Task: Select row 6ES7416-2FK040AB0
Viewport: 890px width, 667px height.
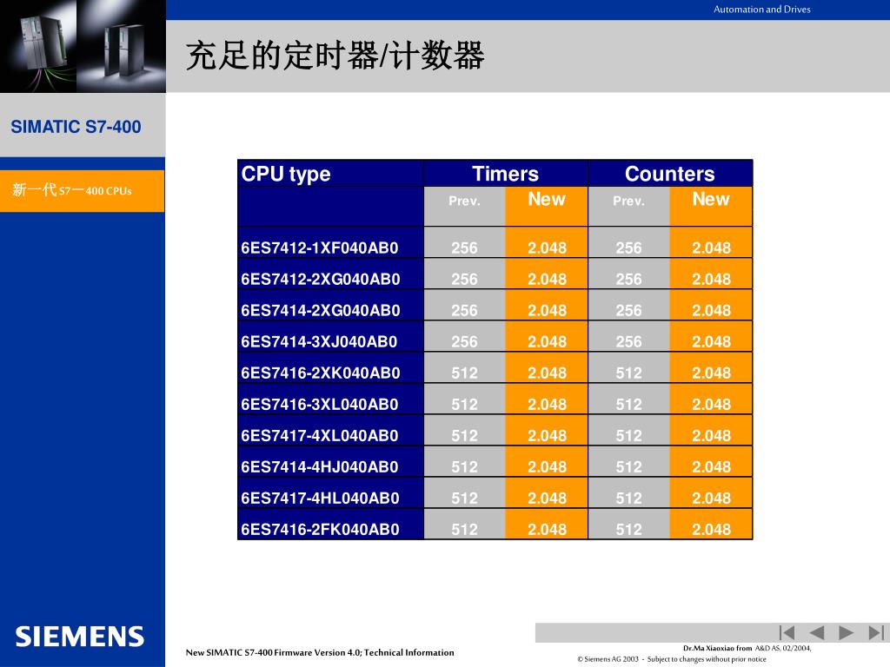Action: click(x=495, y=524)
